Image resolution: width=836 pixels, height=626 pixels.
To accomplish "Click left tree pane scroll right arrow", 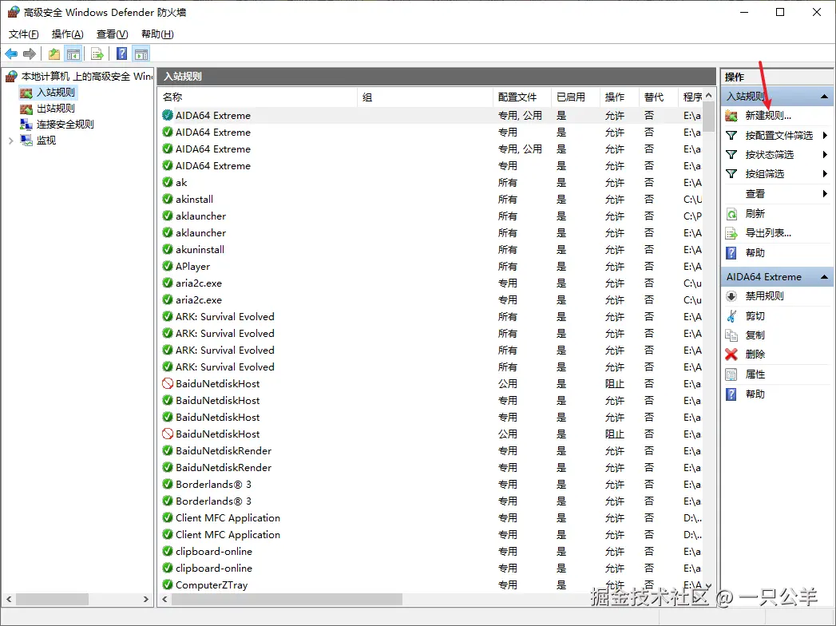I will (x=146, y=600).
